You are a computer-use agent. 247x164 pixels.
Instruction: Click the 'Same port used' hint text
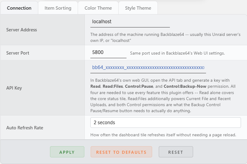coord(177,53)
